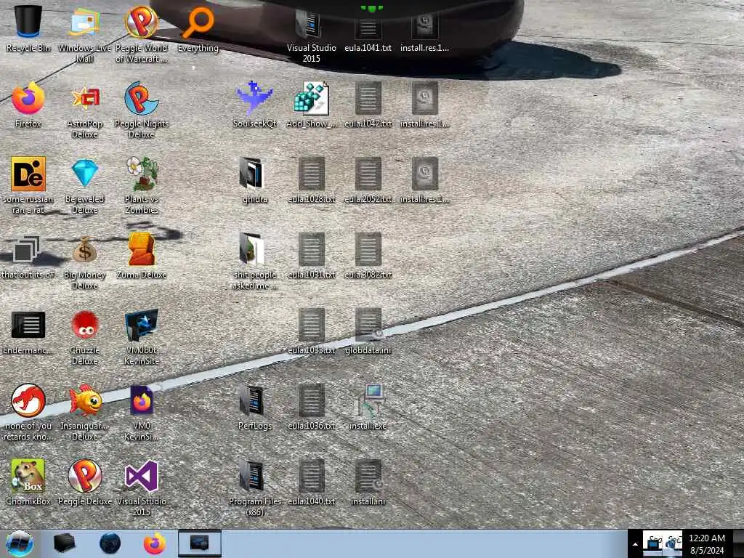This screenshot has height=558, width=744.
Task: Open the Program Files (x86) folder
Action: click(x=255, y=488)
